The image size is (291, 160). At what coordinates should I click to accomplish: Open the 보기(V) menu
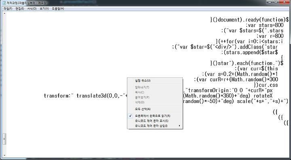pos(44,8)
